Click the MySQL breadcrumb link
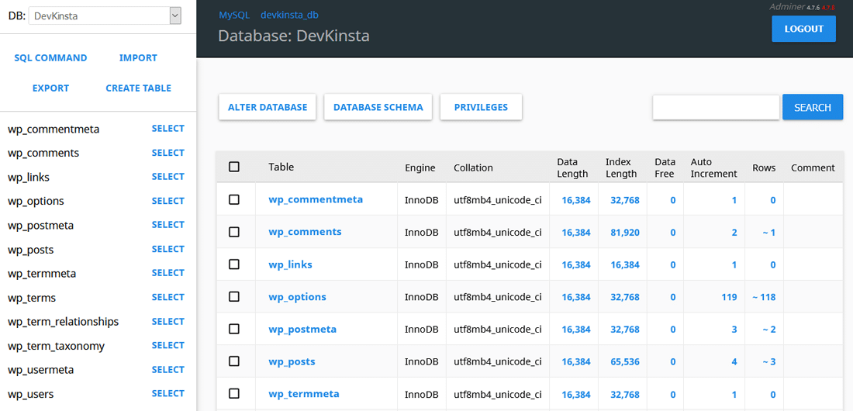This screenshot has height=411, width=853. point(234,15)
